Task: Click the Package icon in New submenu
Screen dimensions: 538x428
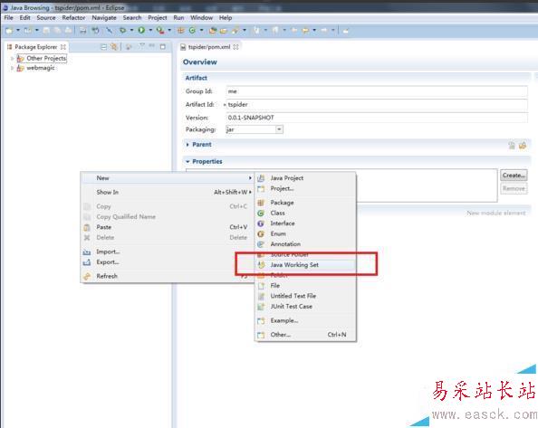Action: tap(261, 203)
